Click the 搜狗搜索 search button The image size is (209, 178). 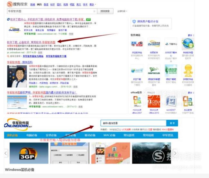point(105,11)
